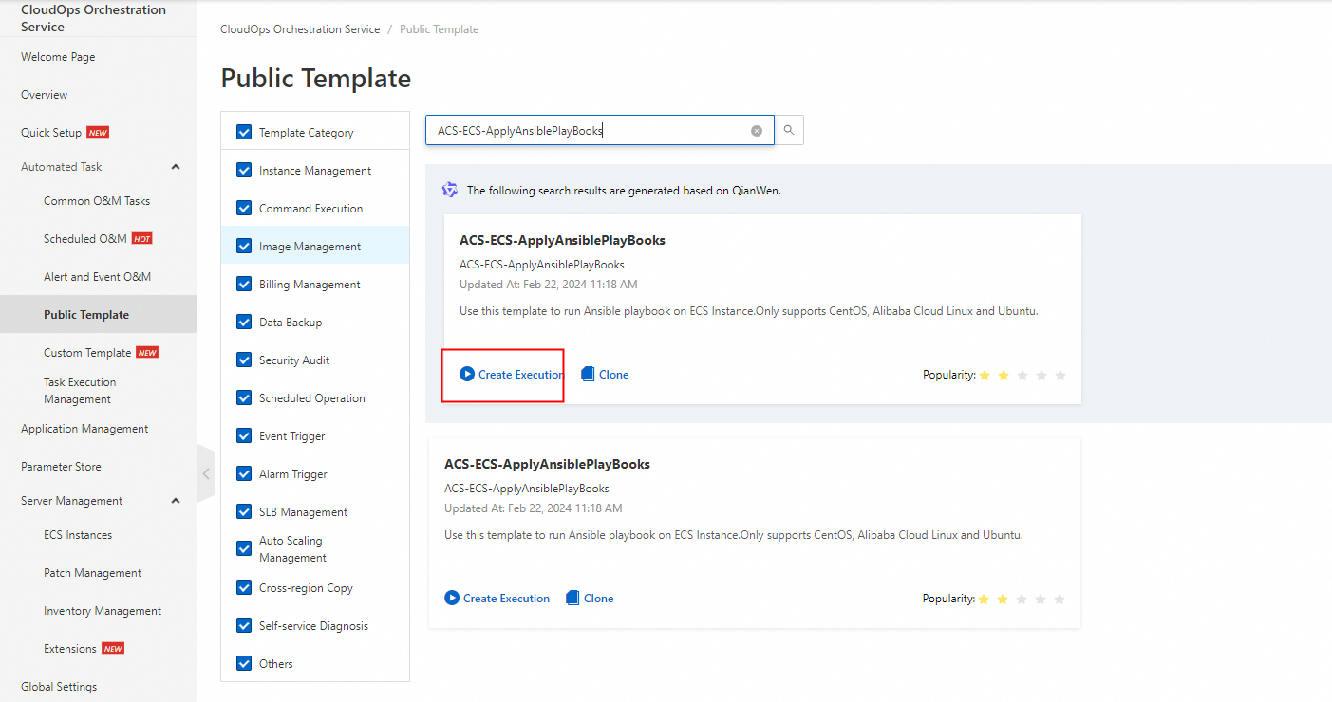Open CloudOps Orchestration Service breadcrumb link
Viewport: 1332px width, 702px height.
(x=300, y=29)
